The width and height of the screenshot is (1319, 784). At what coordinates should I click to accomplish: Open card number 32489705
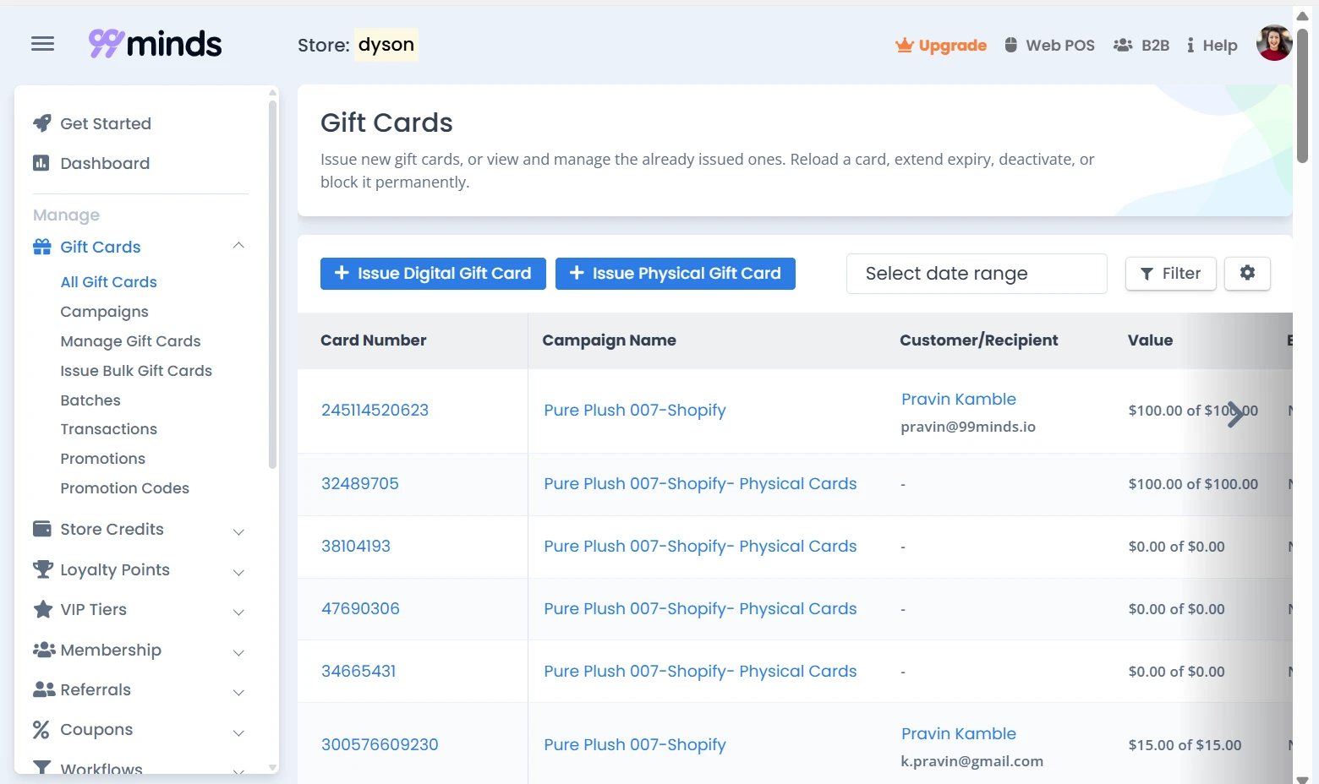point(359,483)
